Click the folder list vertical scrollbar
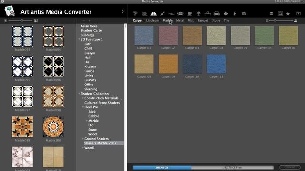 (x=125, y=97)
